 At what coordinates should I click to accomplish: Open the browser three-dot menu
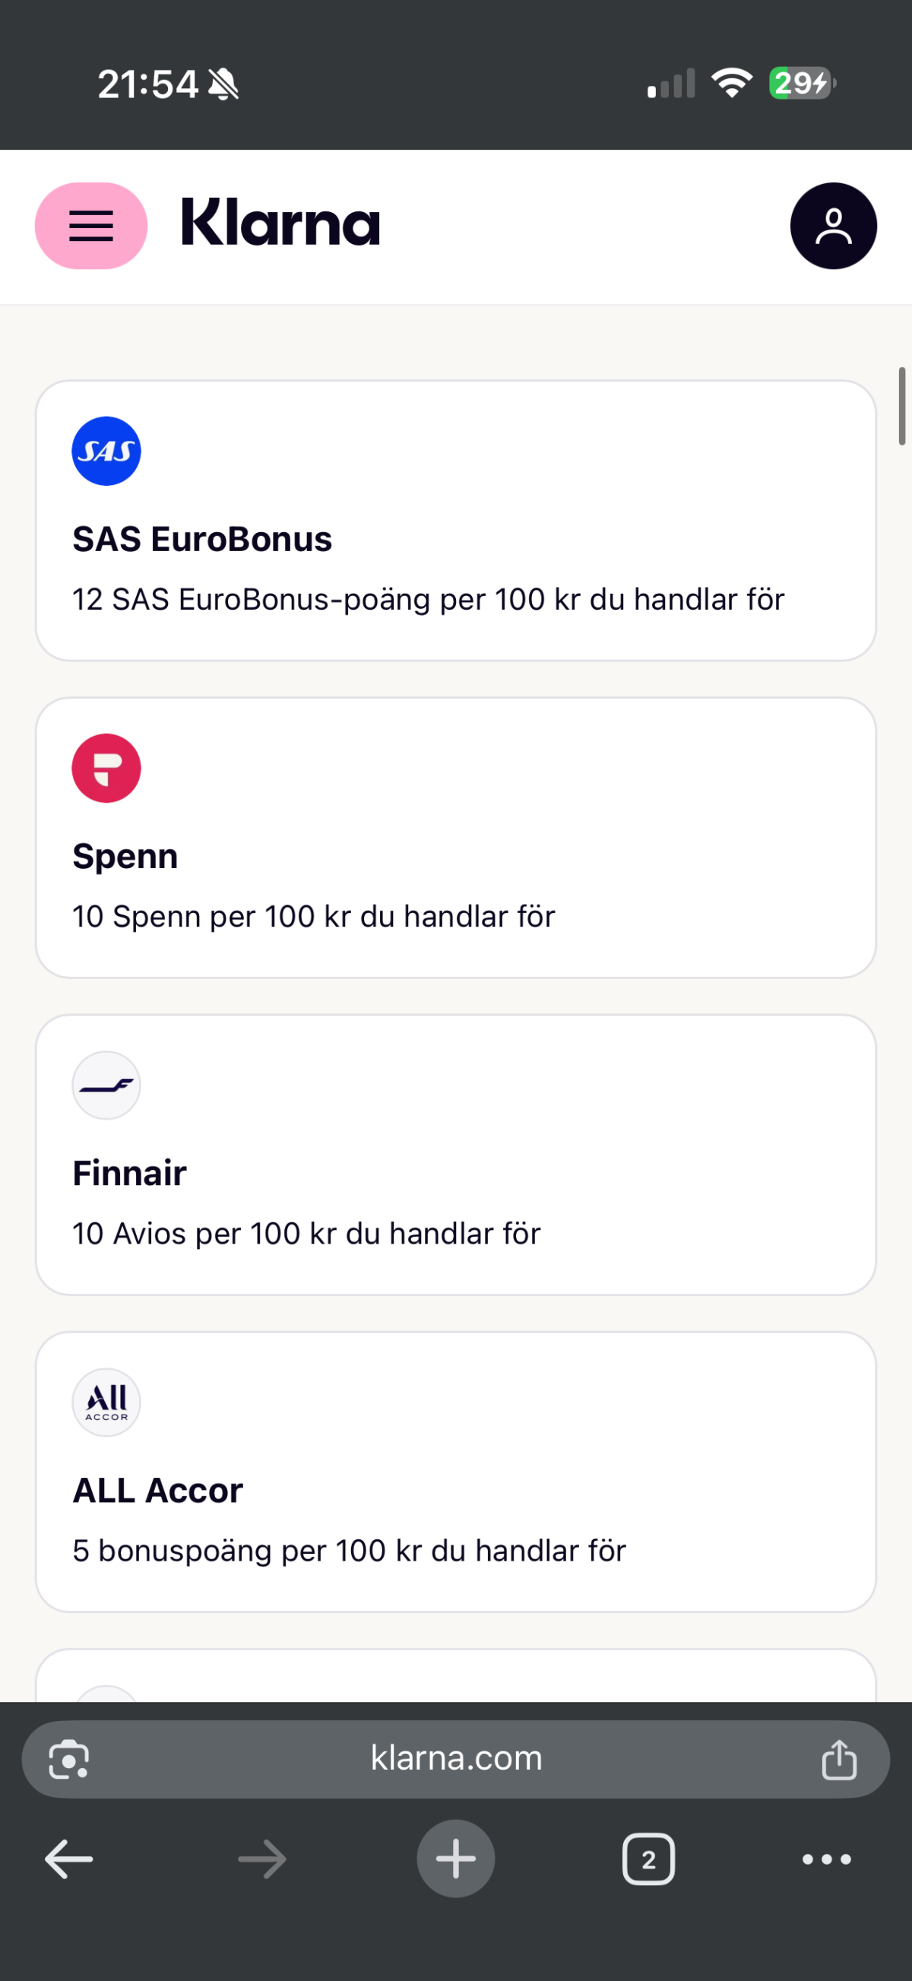click(827, 1859)
